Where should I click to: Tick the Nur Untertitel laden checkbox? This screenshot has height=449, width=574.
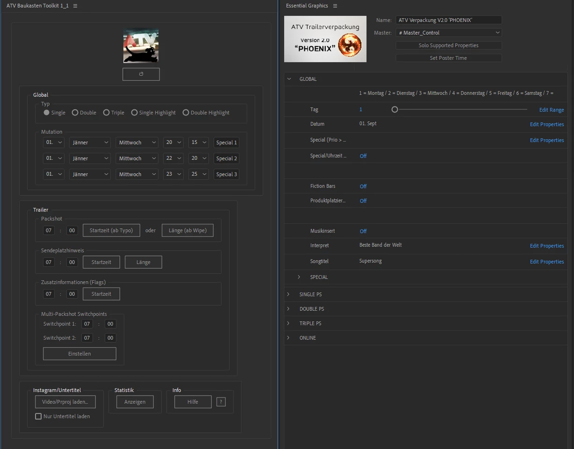38,416
